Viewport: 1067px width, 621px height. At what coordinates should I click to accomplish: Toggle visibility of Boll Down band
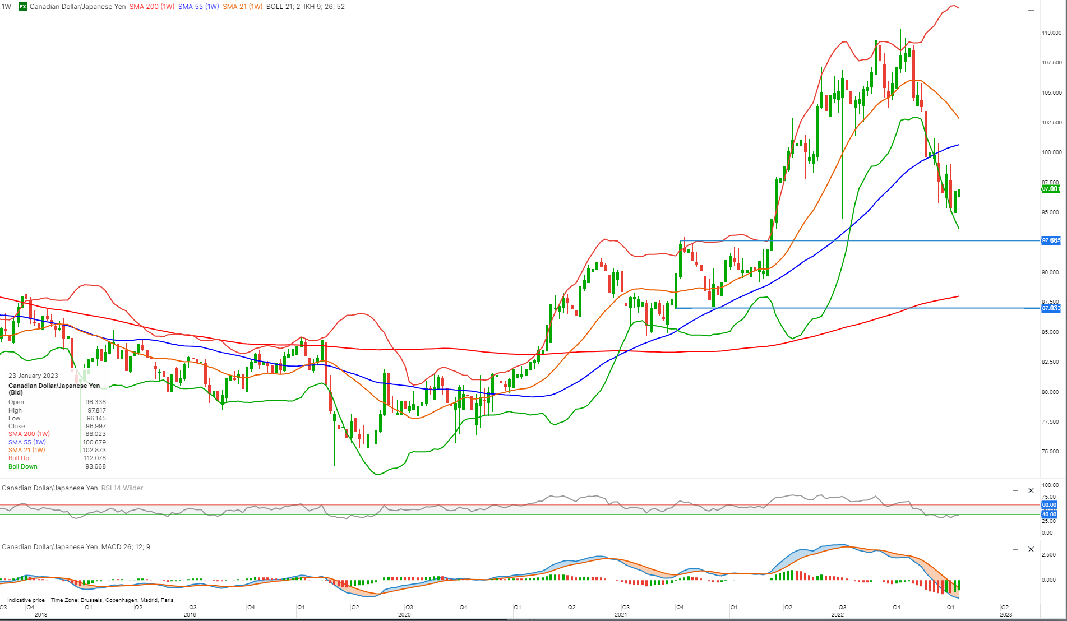pos(22,466)
